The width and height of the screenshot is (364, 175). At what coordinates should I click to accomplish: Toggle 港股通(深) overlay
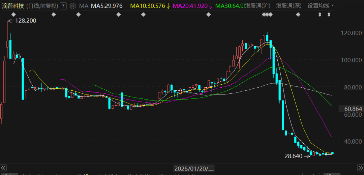point(289,6)
